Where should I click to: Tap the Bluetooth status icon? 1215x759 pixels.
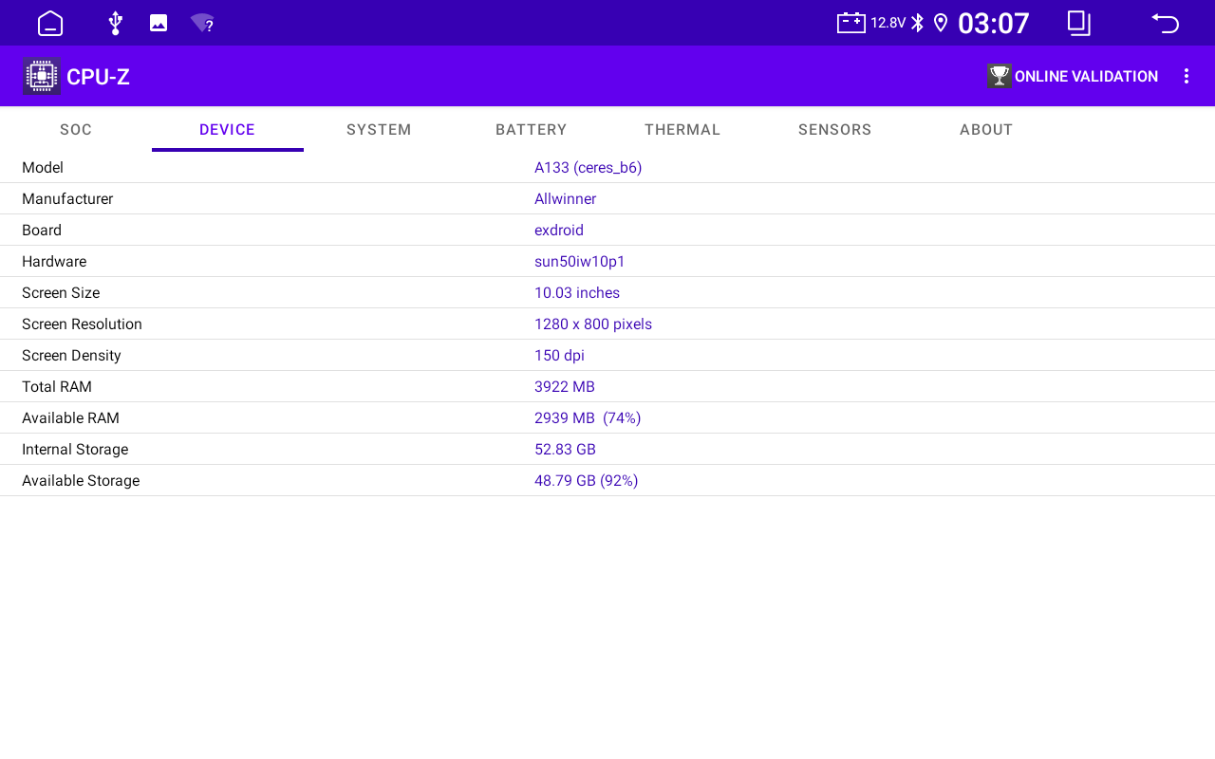click(917, 23)
